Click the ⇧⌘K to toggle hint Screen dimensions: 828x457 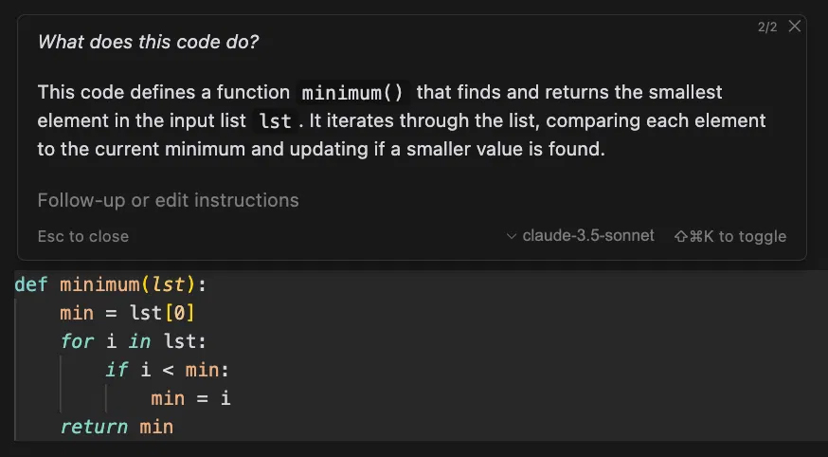coord(729,236)
